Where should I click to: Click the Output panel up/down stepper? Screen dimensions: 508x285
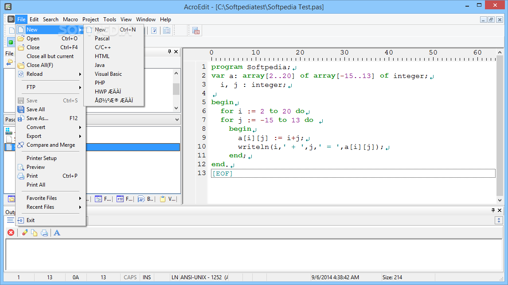point(499,220)
